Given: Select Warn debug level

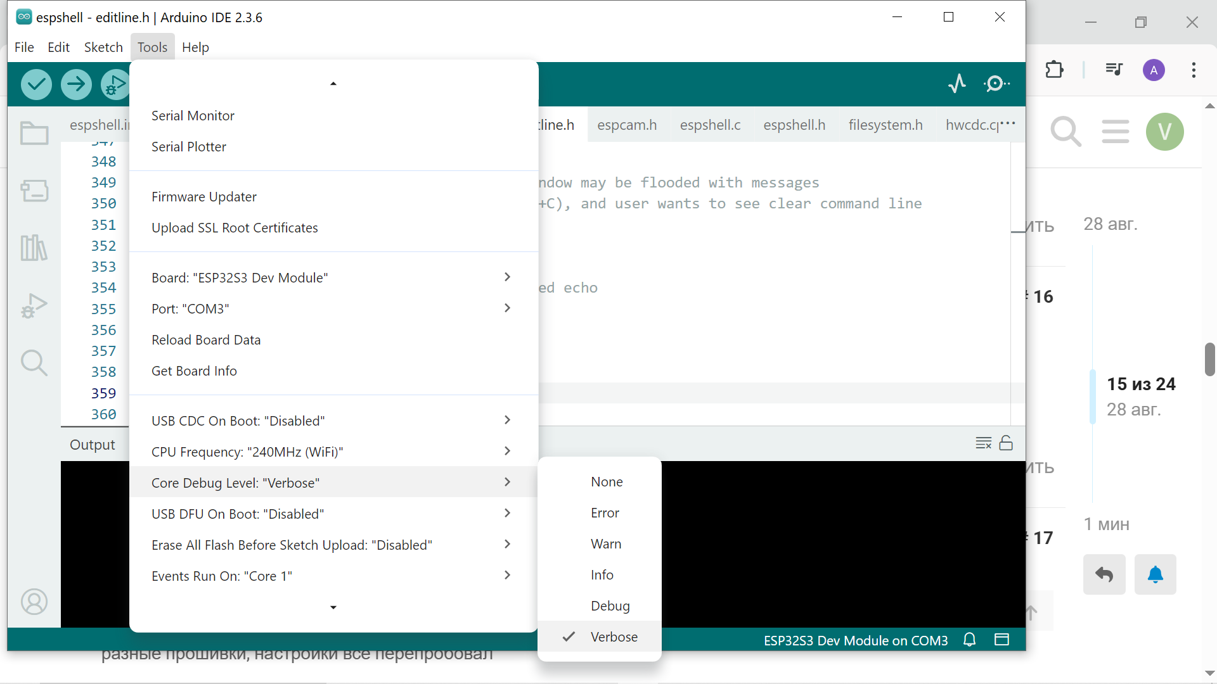Looking at the screenshot, I should [600, 544].
